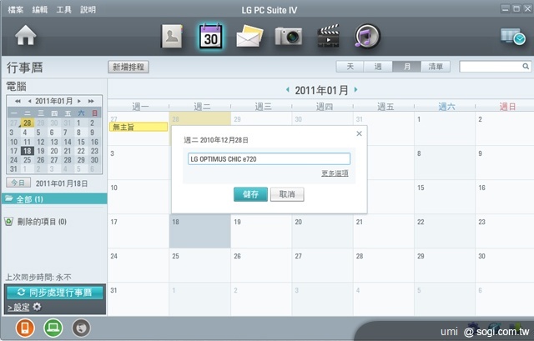The height and width of the screenshot is (341, 534).
Task: Click the 儲存 save button
Action: click(250, 194)
